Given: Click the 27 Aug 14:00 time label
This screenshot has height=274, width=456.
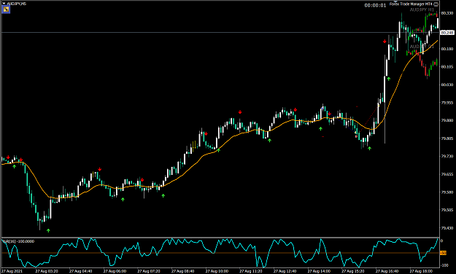Looking at the screenshot, I should [319, 271].
